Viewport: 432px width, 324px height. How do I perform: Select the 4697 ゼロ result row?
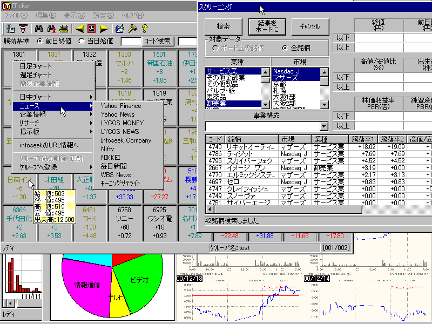click(319, 182)
